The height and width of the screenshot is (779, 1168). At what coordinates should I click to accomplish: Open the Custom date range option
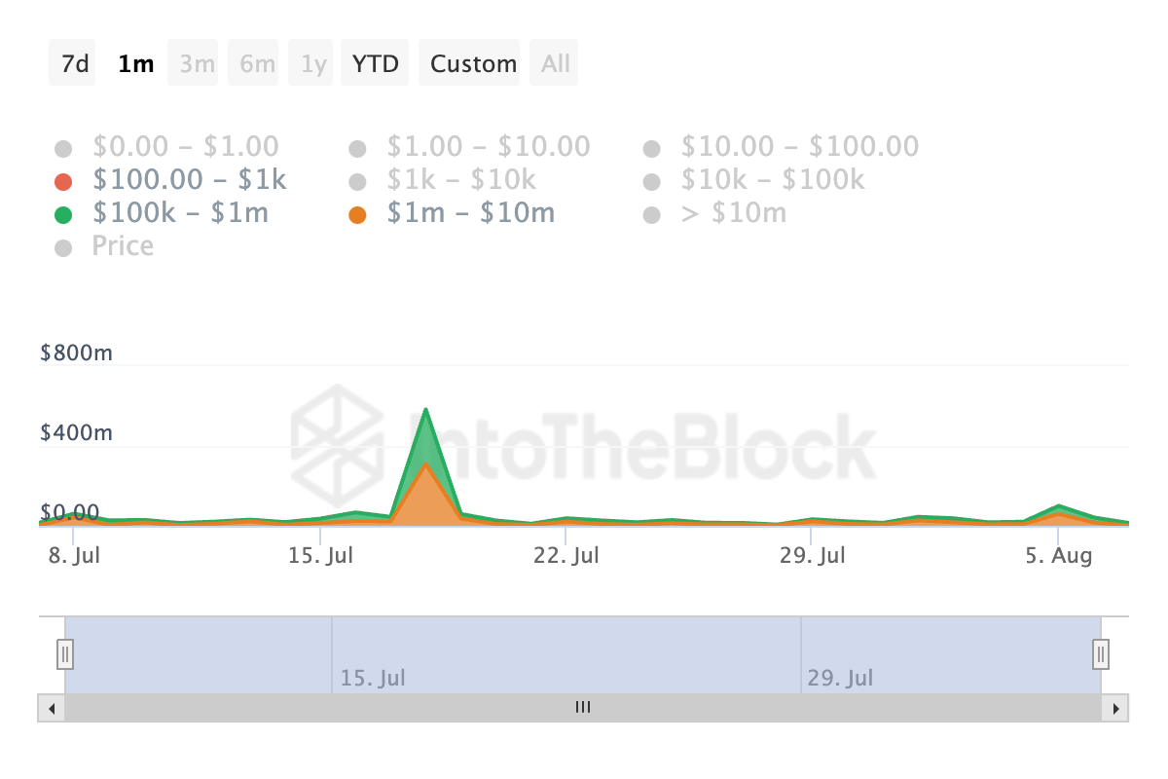coord(473,63)
